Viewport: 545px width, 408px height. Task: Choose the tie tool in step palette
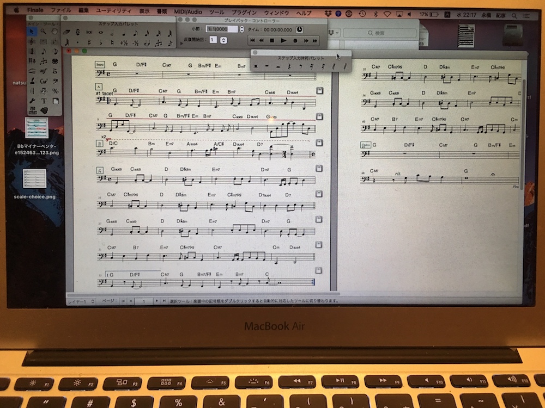click(x=147, y=43)
